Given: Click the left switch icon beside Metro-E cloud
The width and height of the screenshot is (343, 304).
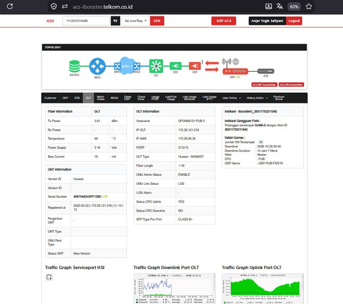Looking at the screenshot, I should pos(117,66).
